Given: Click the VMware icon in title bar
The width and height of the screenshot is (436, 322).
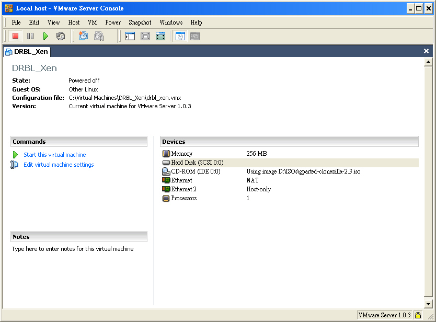Looking at the screenshot, I should click(8, 8).
